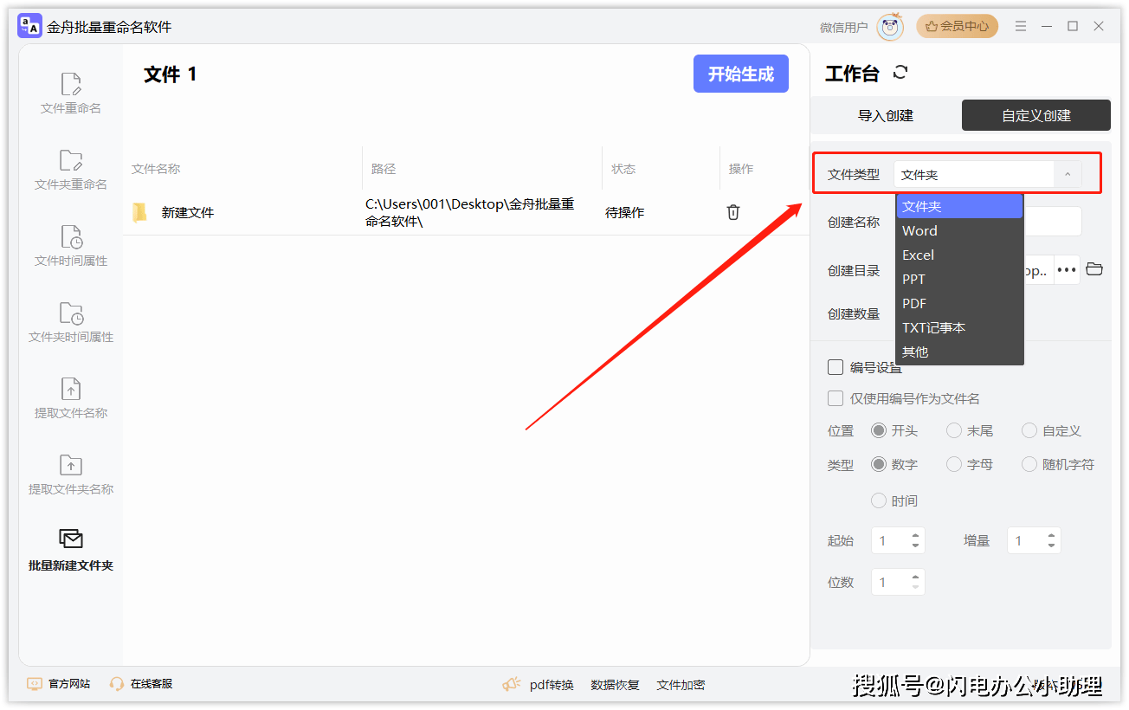Select Batch Create Folders (批量新建文件夹) in sidebar

point(71,551)
